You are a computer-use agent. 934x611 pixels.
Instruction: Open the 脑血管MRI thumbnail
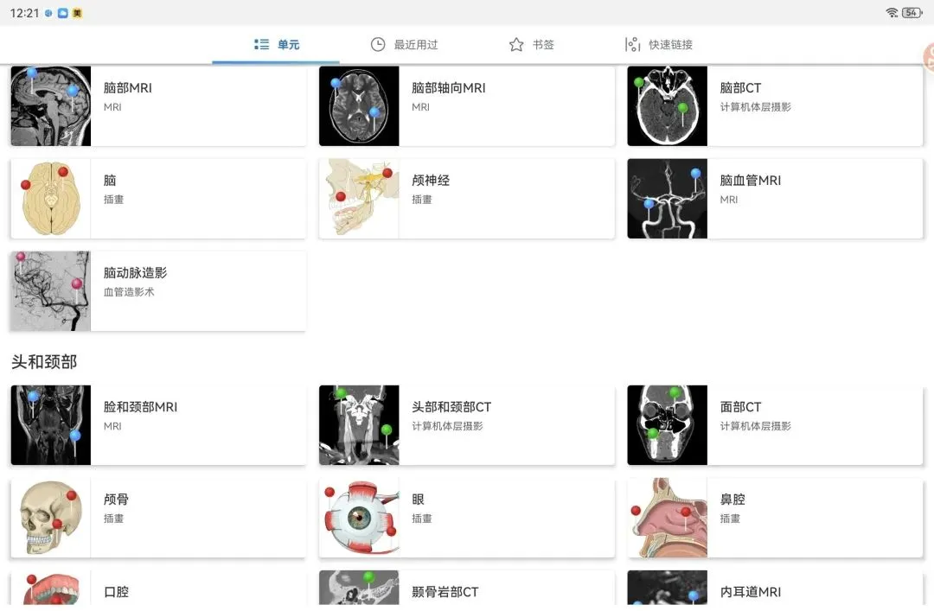pos(667,198)
